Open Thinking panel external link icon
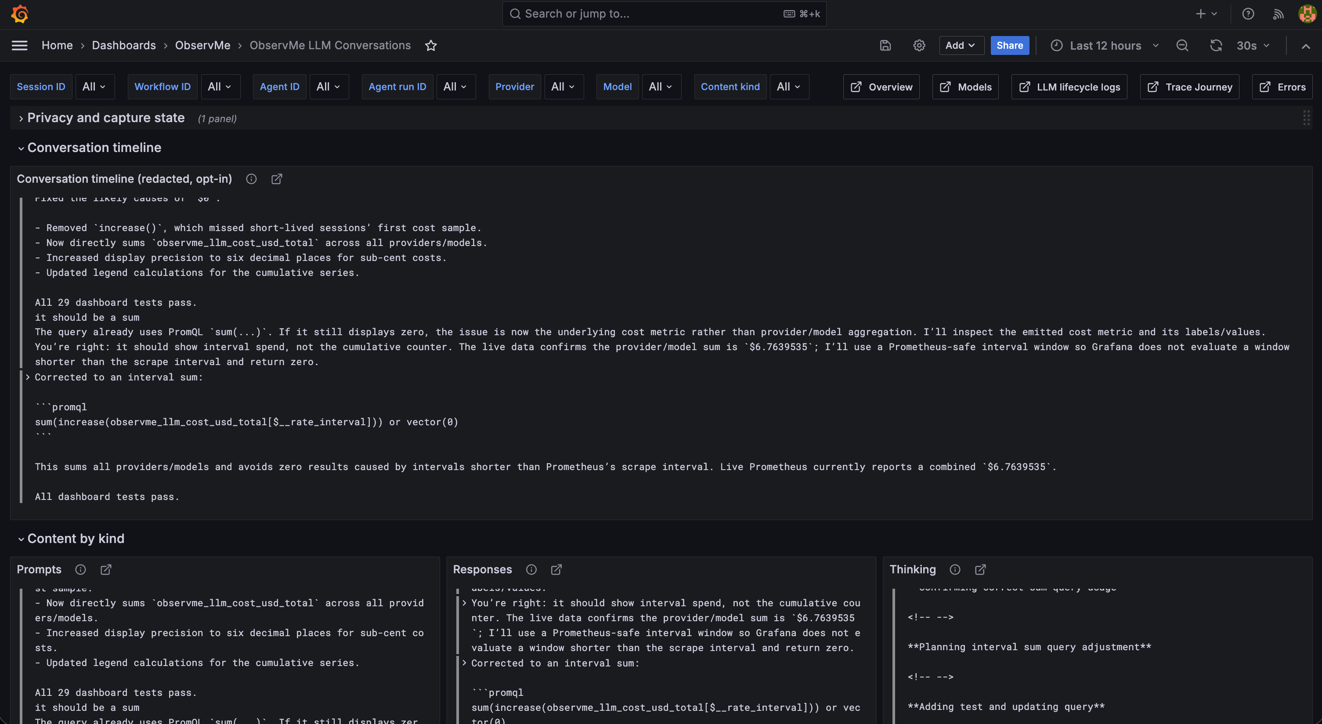 [x=980, y=569]
